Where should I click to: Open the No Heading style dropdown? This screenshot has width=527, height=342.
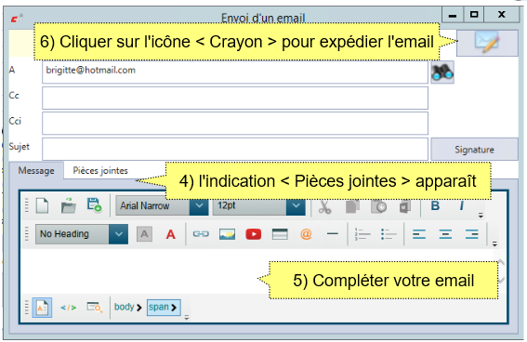coord(118,234)
